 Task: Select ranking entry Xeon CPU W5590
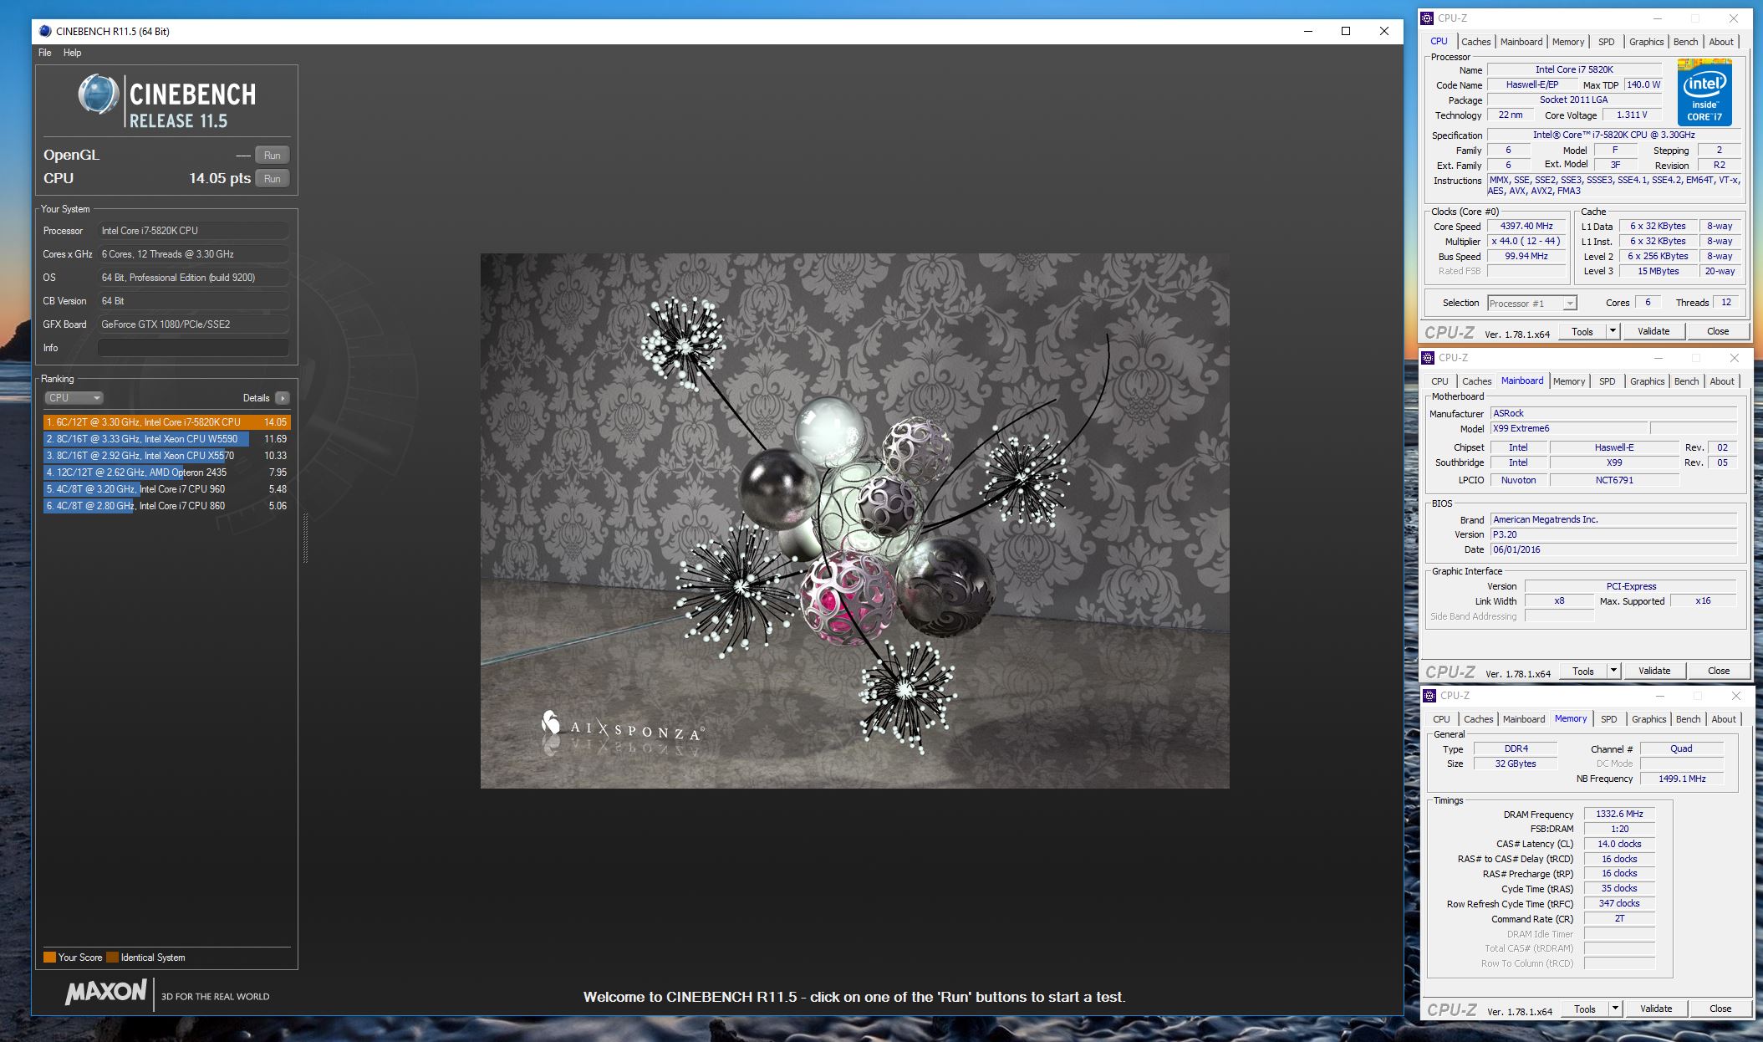tap(166, 439)
